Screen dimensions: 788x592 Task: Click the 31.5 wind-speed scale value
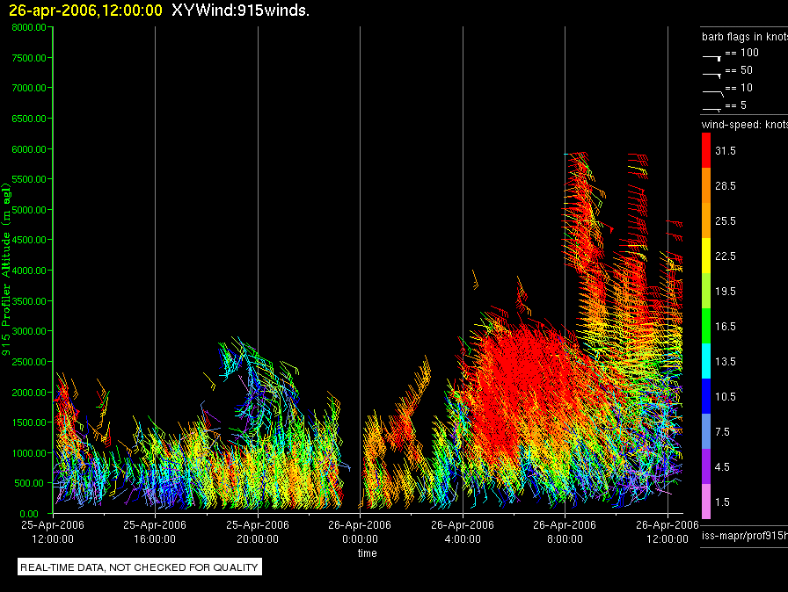(x=726, y=150)
